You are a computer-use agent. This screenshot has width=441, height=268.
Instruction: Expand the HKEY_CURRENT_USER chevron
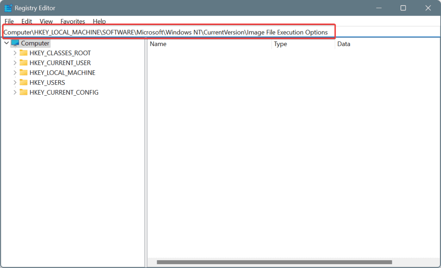15,63
